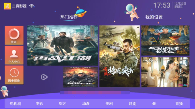Open the 历史记录 history tile
The height and width of the screenshot is (109, 195).
pyautogui.click(x=14, y=75)
